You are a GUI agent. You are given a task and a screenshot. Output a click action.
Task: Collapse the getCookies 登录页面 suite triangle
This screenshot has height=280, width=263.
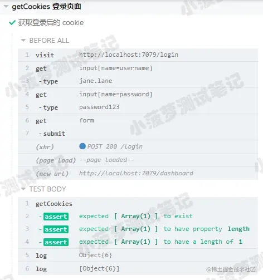[x=6, y=7]
